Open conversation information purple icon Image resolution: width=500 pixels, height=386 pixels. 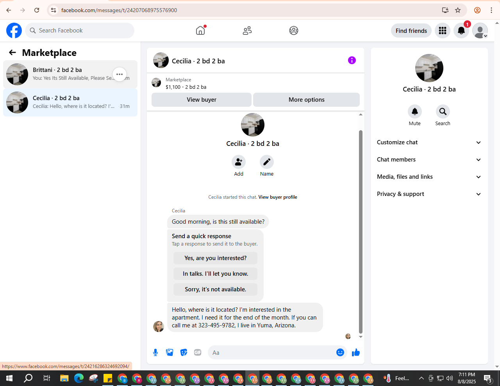(x=352, y=60)
